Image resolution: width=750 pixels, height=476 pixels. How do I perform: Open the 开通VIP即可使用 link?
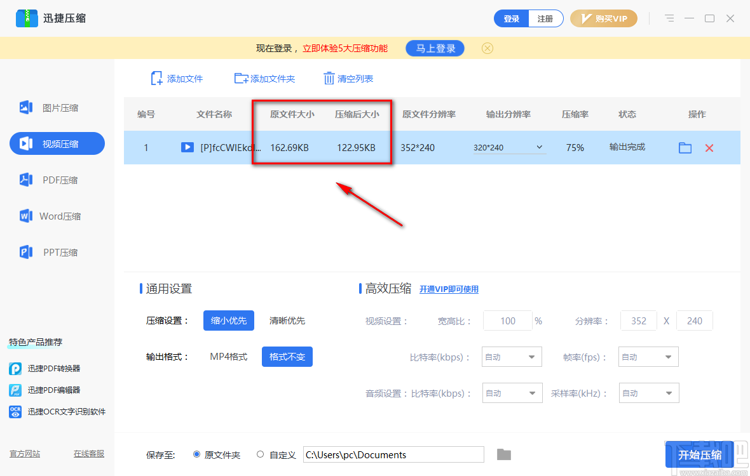[x=449, y=288]
